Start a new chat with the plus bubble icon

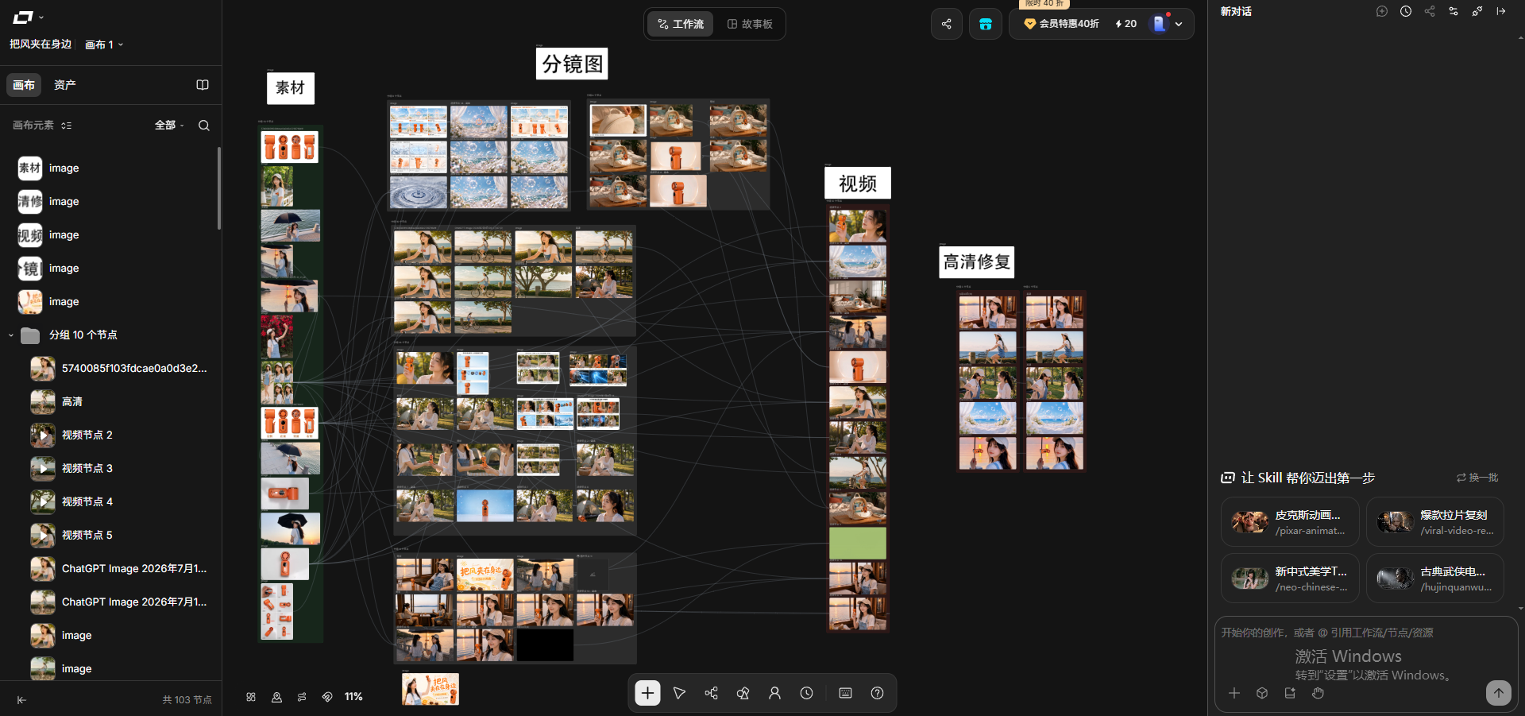pos(1382,11)
